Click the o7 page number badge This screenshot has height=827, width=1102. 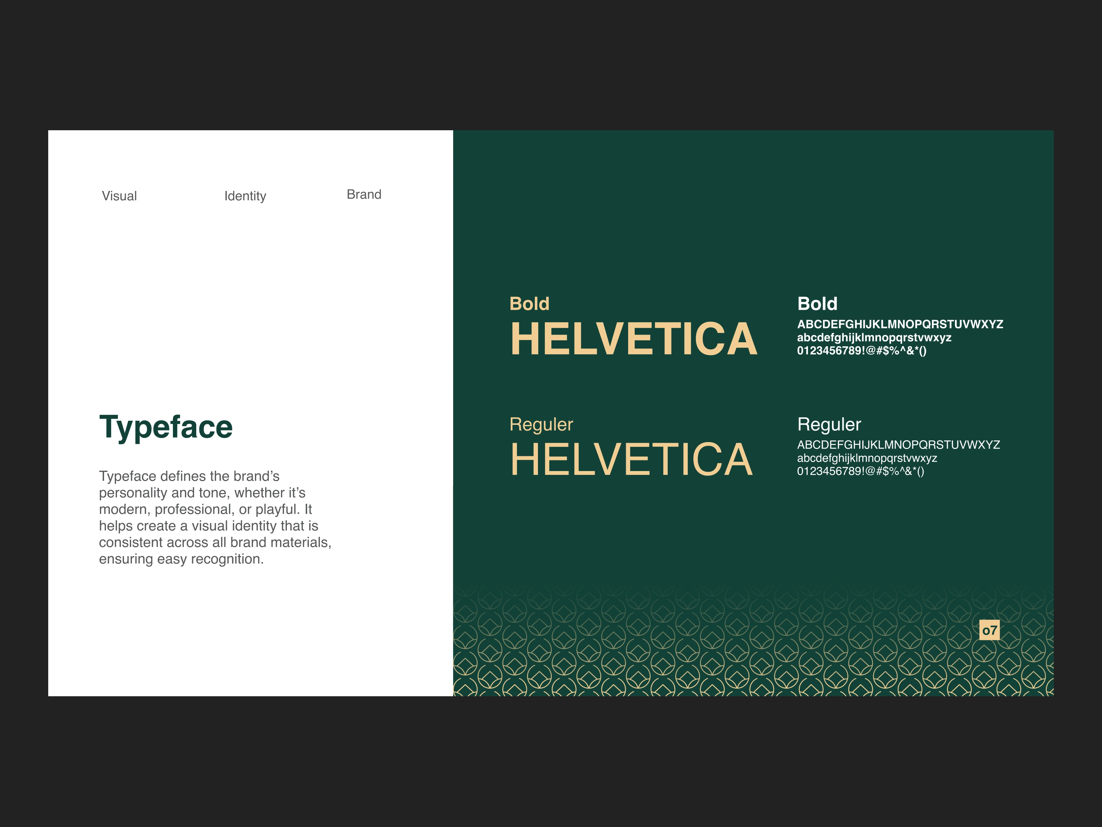pos(989,630)
